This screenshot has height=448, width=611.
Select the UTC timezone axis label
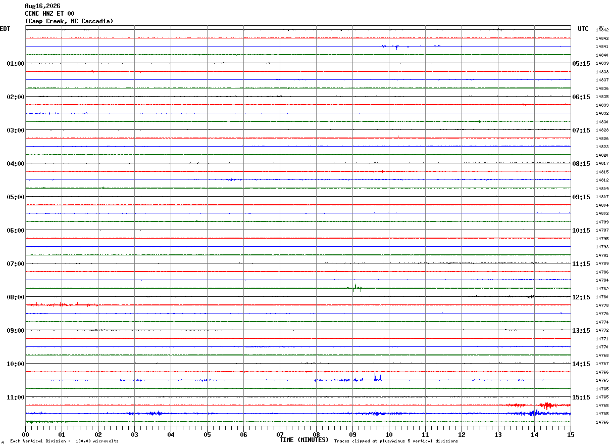[x=583, y=29]
